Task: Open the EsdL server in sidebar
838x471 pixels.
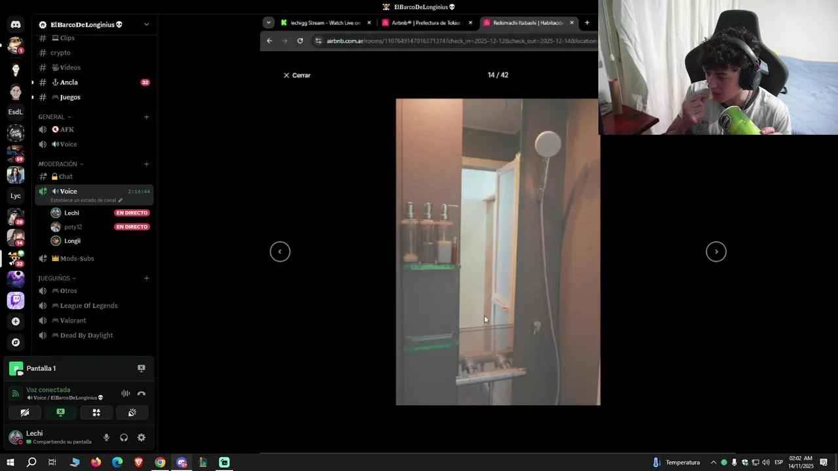Action: (16, 112)
